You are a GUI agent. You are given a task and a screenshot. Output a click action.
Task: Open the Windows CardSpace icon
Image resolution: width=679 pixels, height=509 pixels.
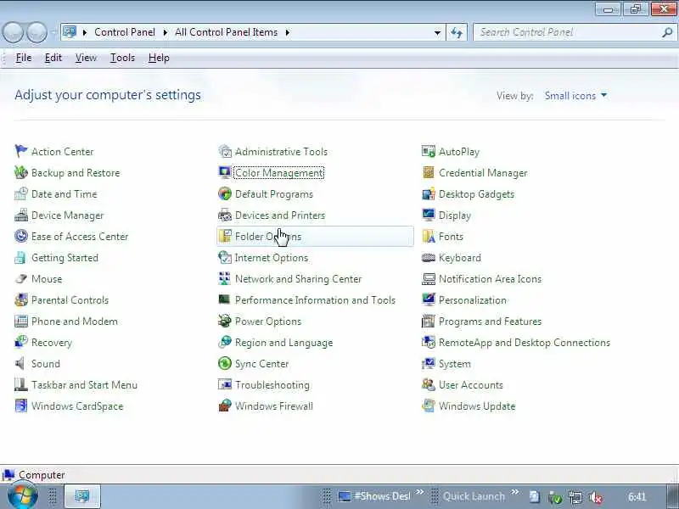[20, 406]
